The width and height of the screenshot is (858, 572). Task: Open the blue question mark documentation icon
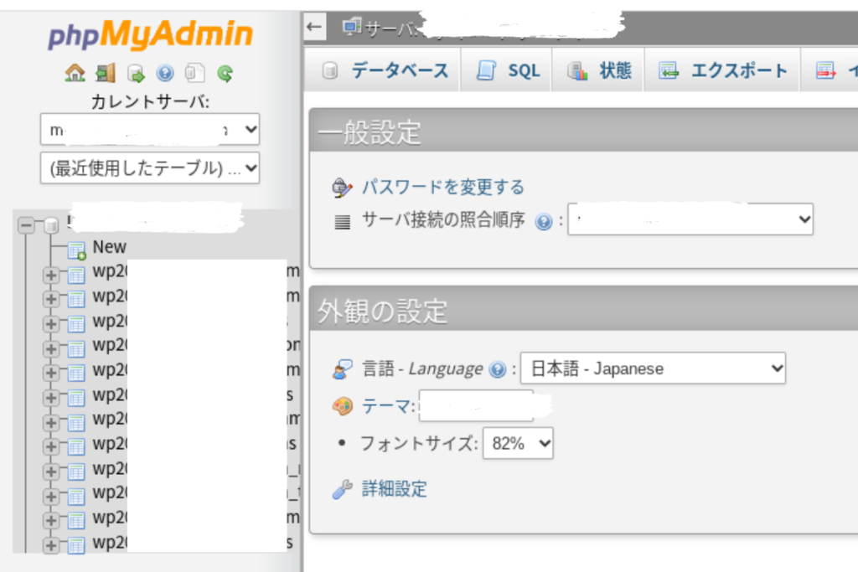pyautogui.click(x=165, y=74)
